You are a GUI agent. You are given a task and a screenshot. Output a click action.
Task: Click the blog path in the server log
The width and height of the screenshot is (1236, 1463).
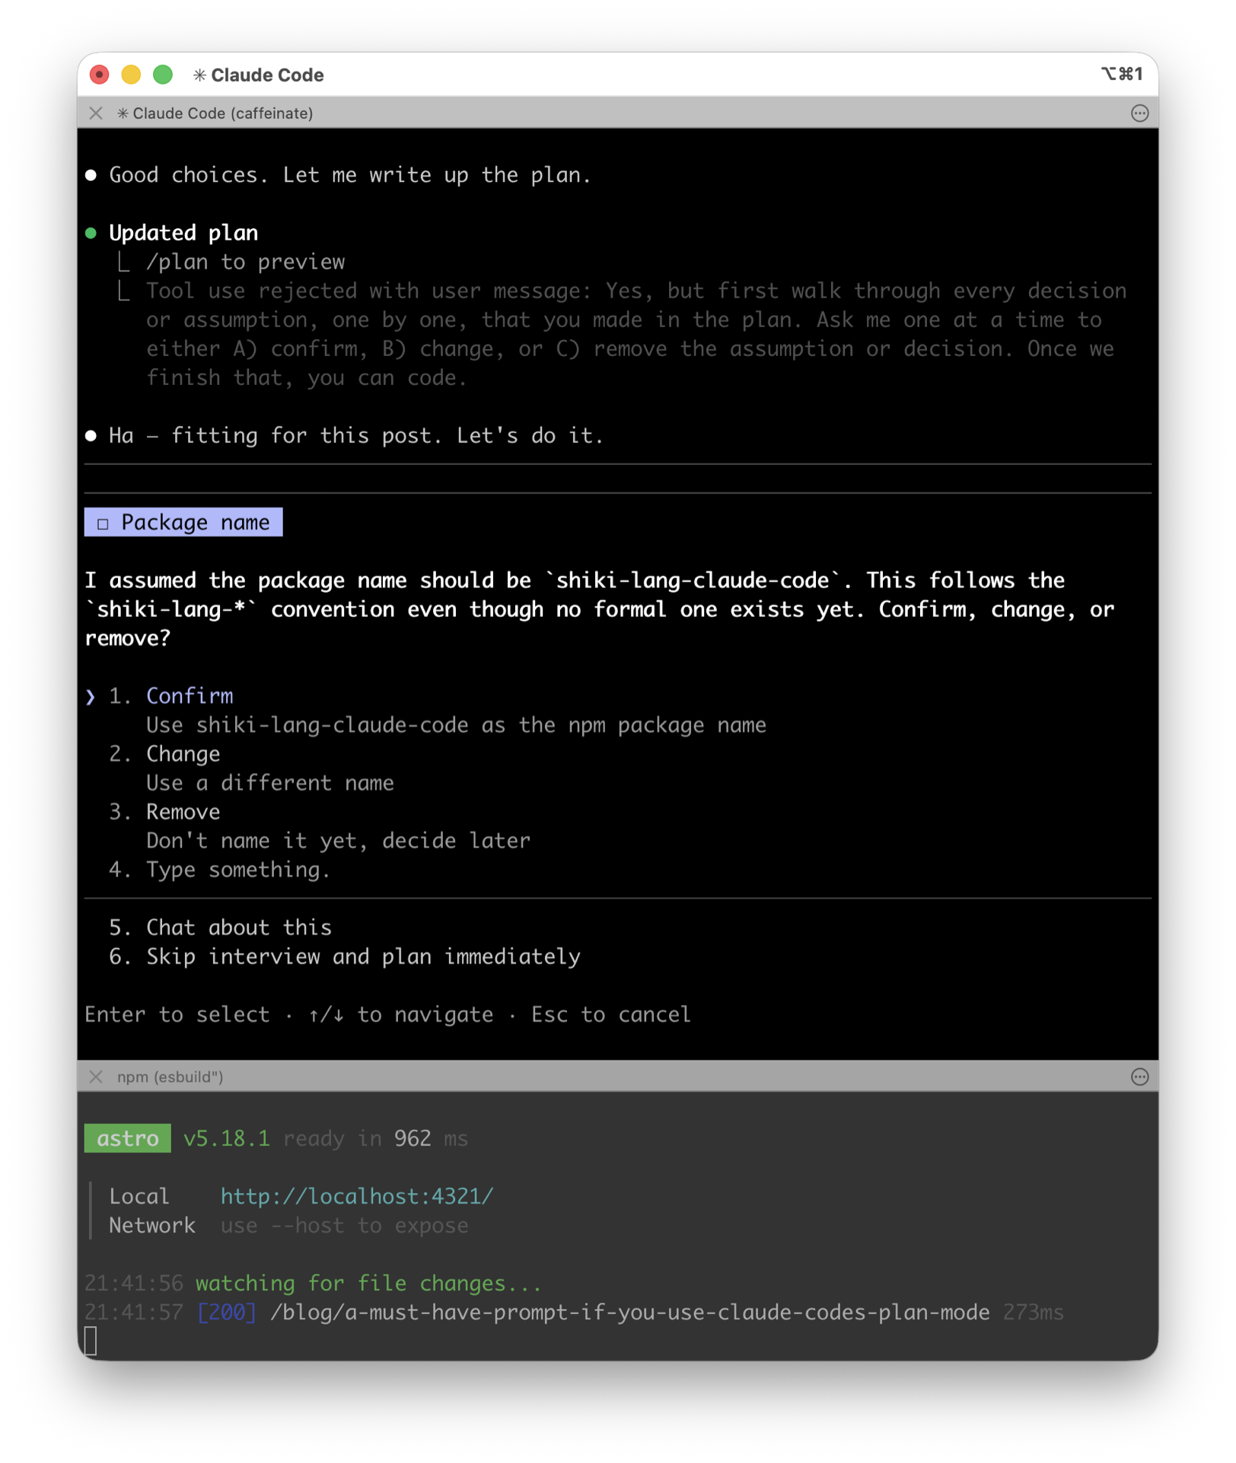pos(629,1312)
